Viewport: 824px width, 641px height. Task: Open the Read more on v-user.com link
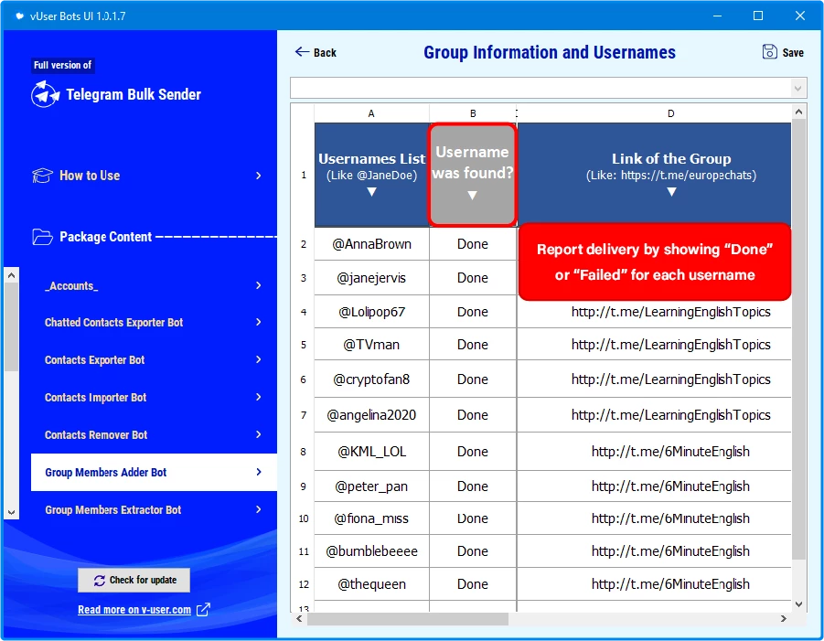pos(134,610)
